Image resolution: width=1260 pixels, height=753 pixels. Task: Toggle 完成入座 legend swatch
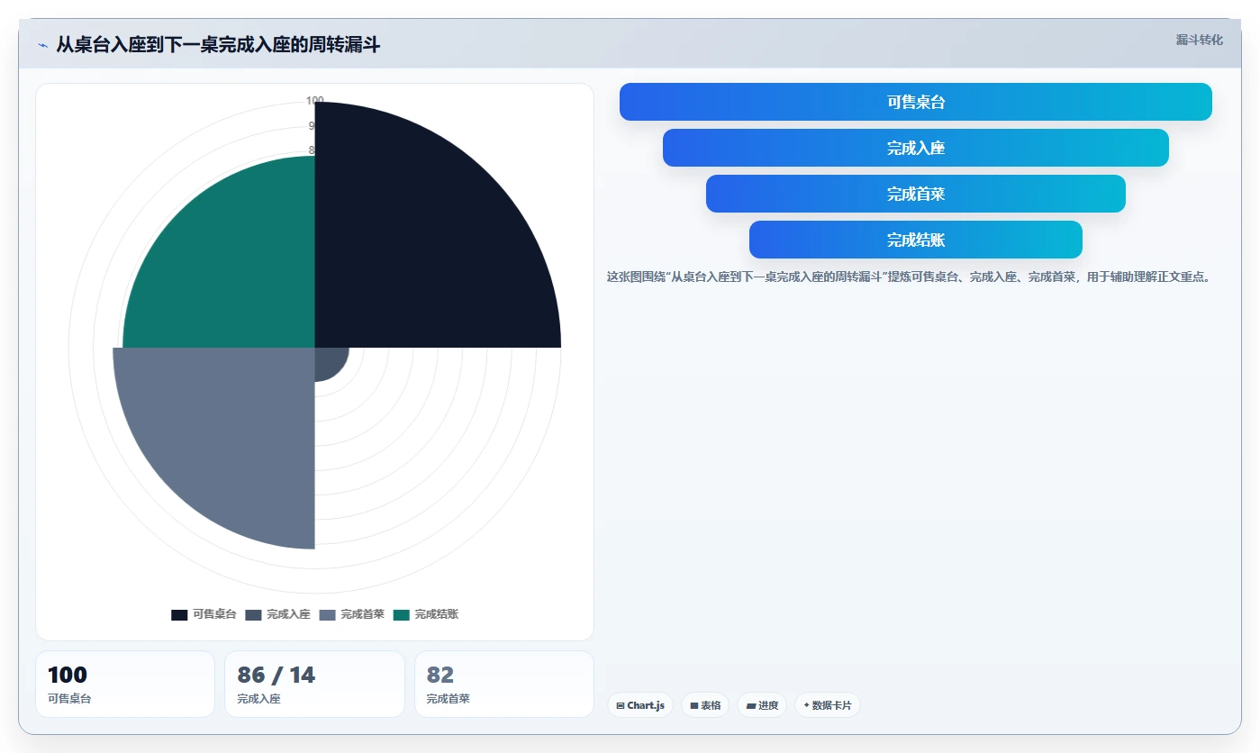(x=253, y=615)
